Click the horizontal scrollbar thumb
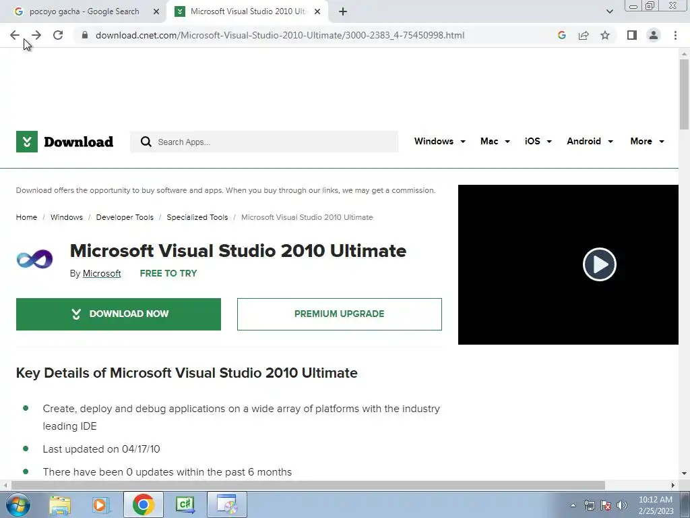 [308, 485]
